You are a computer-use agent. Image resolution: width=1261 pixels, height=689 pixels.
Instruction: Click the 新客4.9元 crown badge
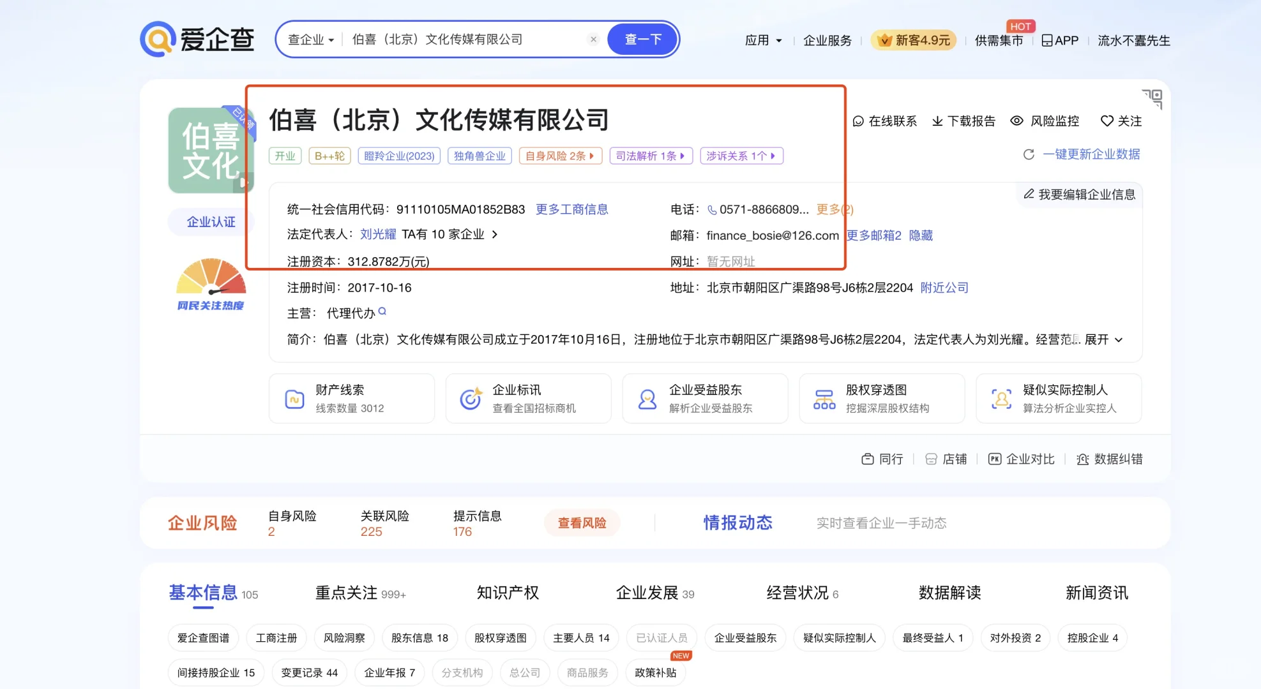pos(914,40)
